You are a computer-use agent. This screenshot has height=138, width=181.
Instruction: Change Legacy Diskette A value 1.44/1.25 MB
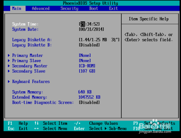click(x=99, y=40)
